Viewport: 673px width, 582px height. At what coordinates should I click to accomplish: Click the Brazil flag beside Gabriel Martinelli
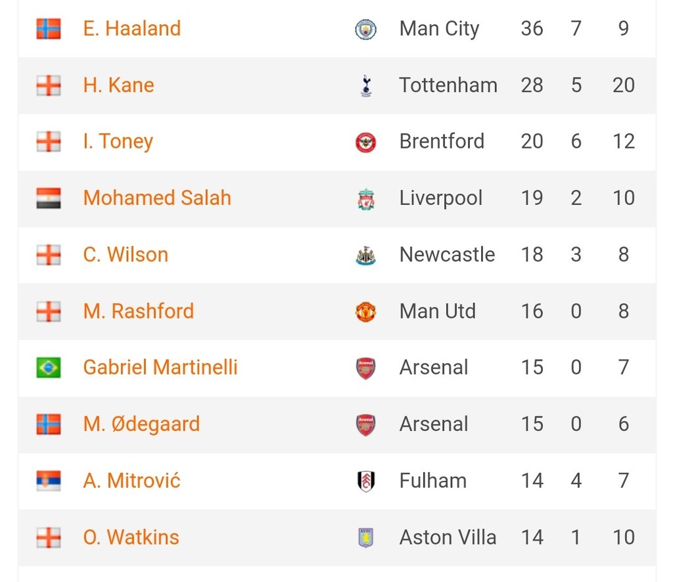tap(49, 368)
